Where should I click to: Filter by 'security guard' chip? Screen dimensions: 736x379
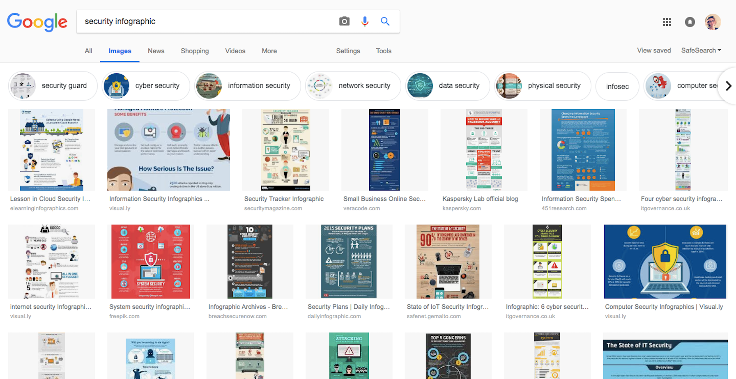[x=53, y=86]
